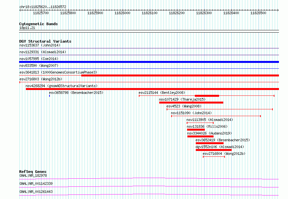Viewport: 288px width, 199px height.
Task: Click ruler position 11826200
Action: click(177, 13)
